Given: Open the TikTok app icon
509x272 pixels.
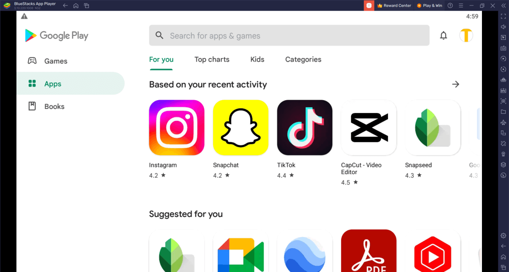Looking at the screenshot, I should tap(305, 128).
